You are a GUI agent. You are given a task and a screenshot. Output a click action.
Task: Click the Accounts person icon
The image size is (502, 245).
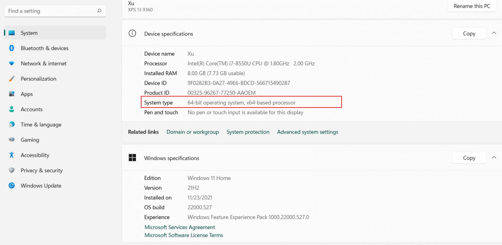[12, 109]
